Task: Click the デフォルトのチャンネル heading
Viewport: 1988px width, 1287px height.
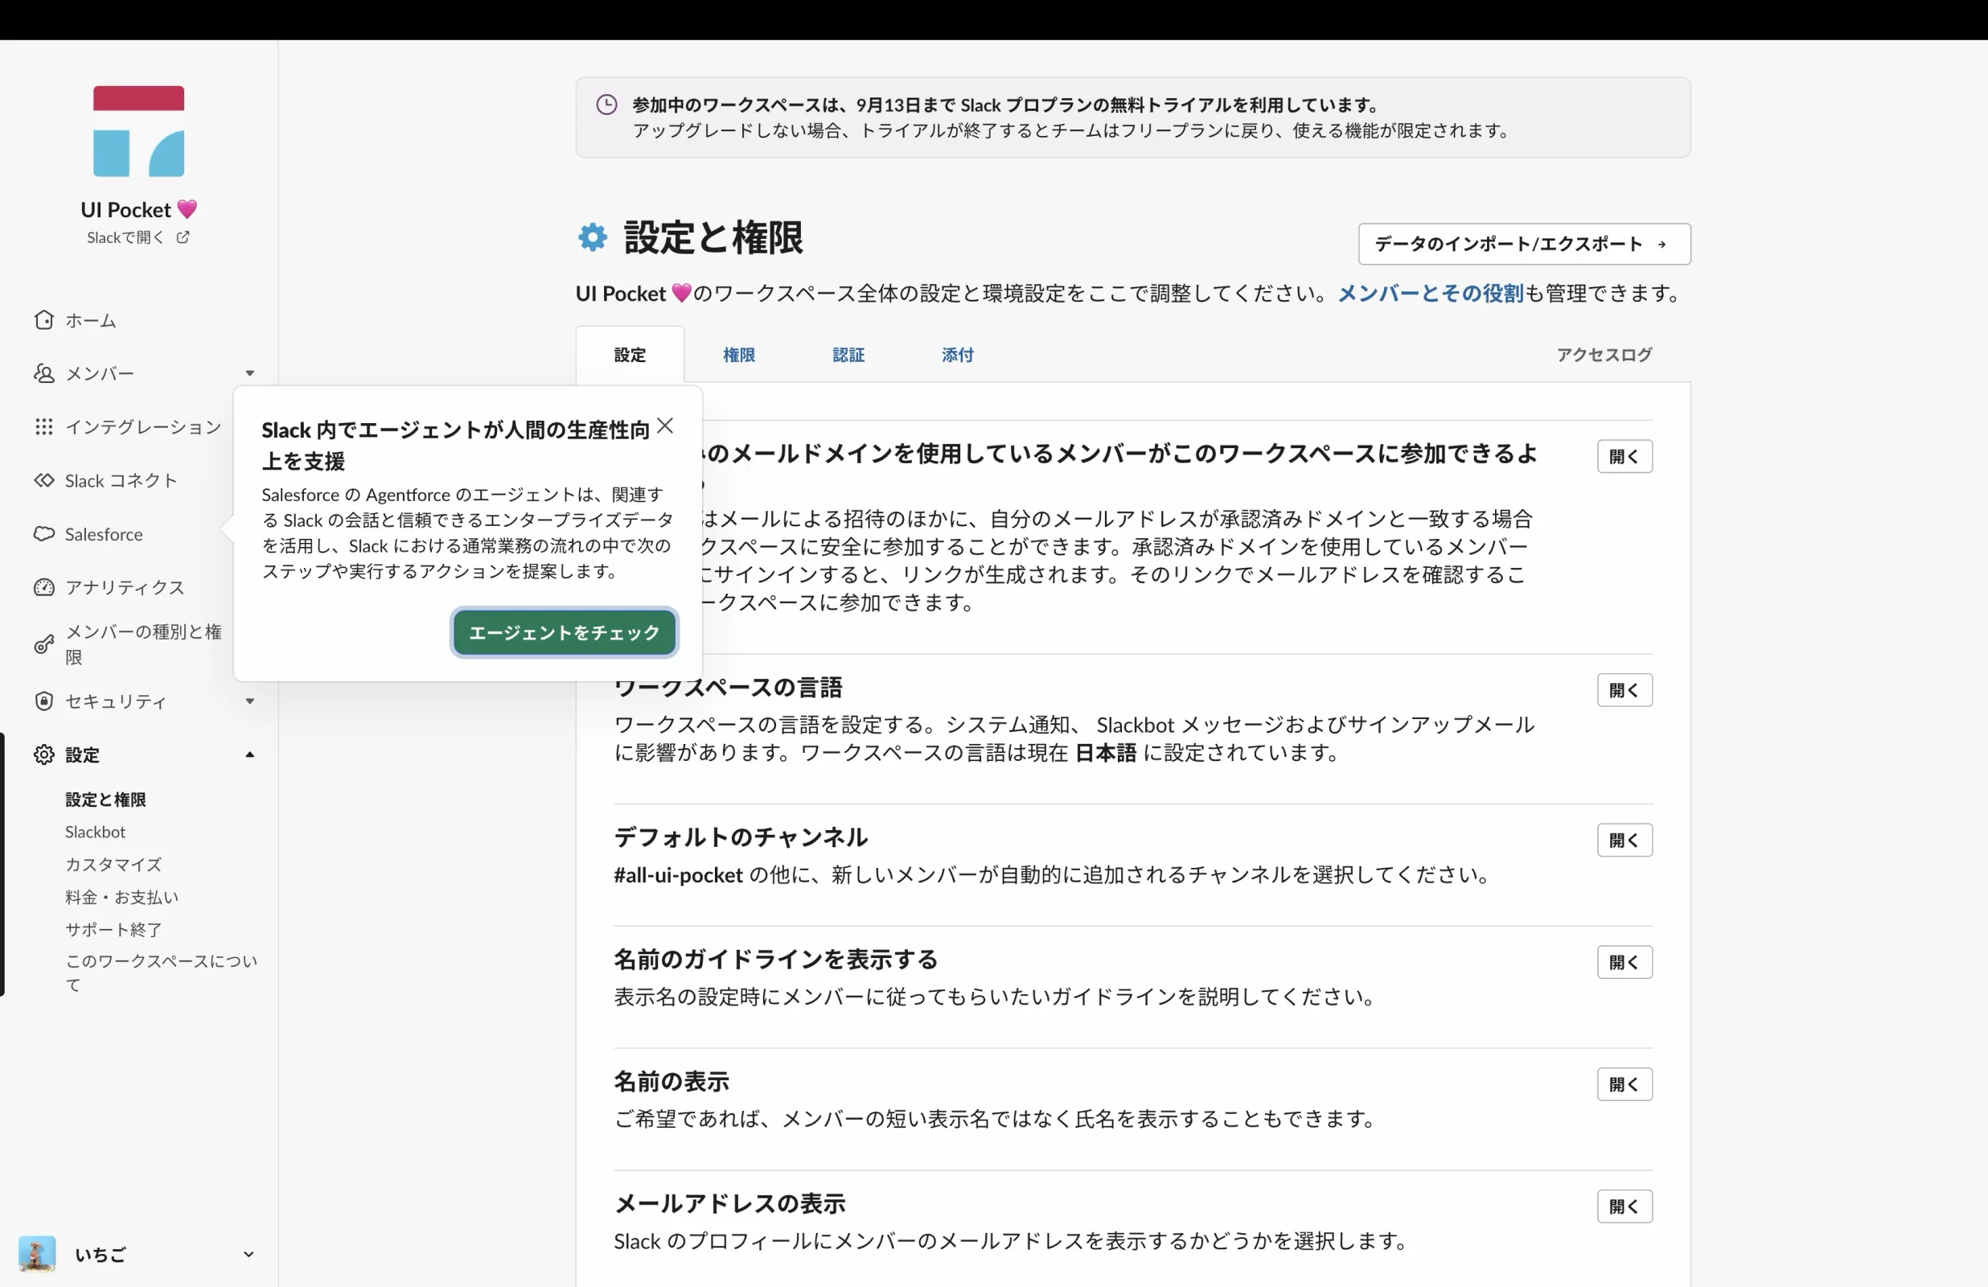Action: [741, 837]
